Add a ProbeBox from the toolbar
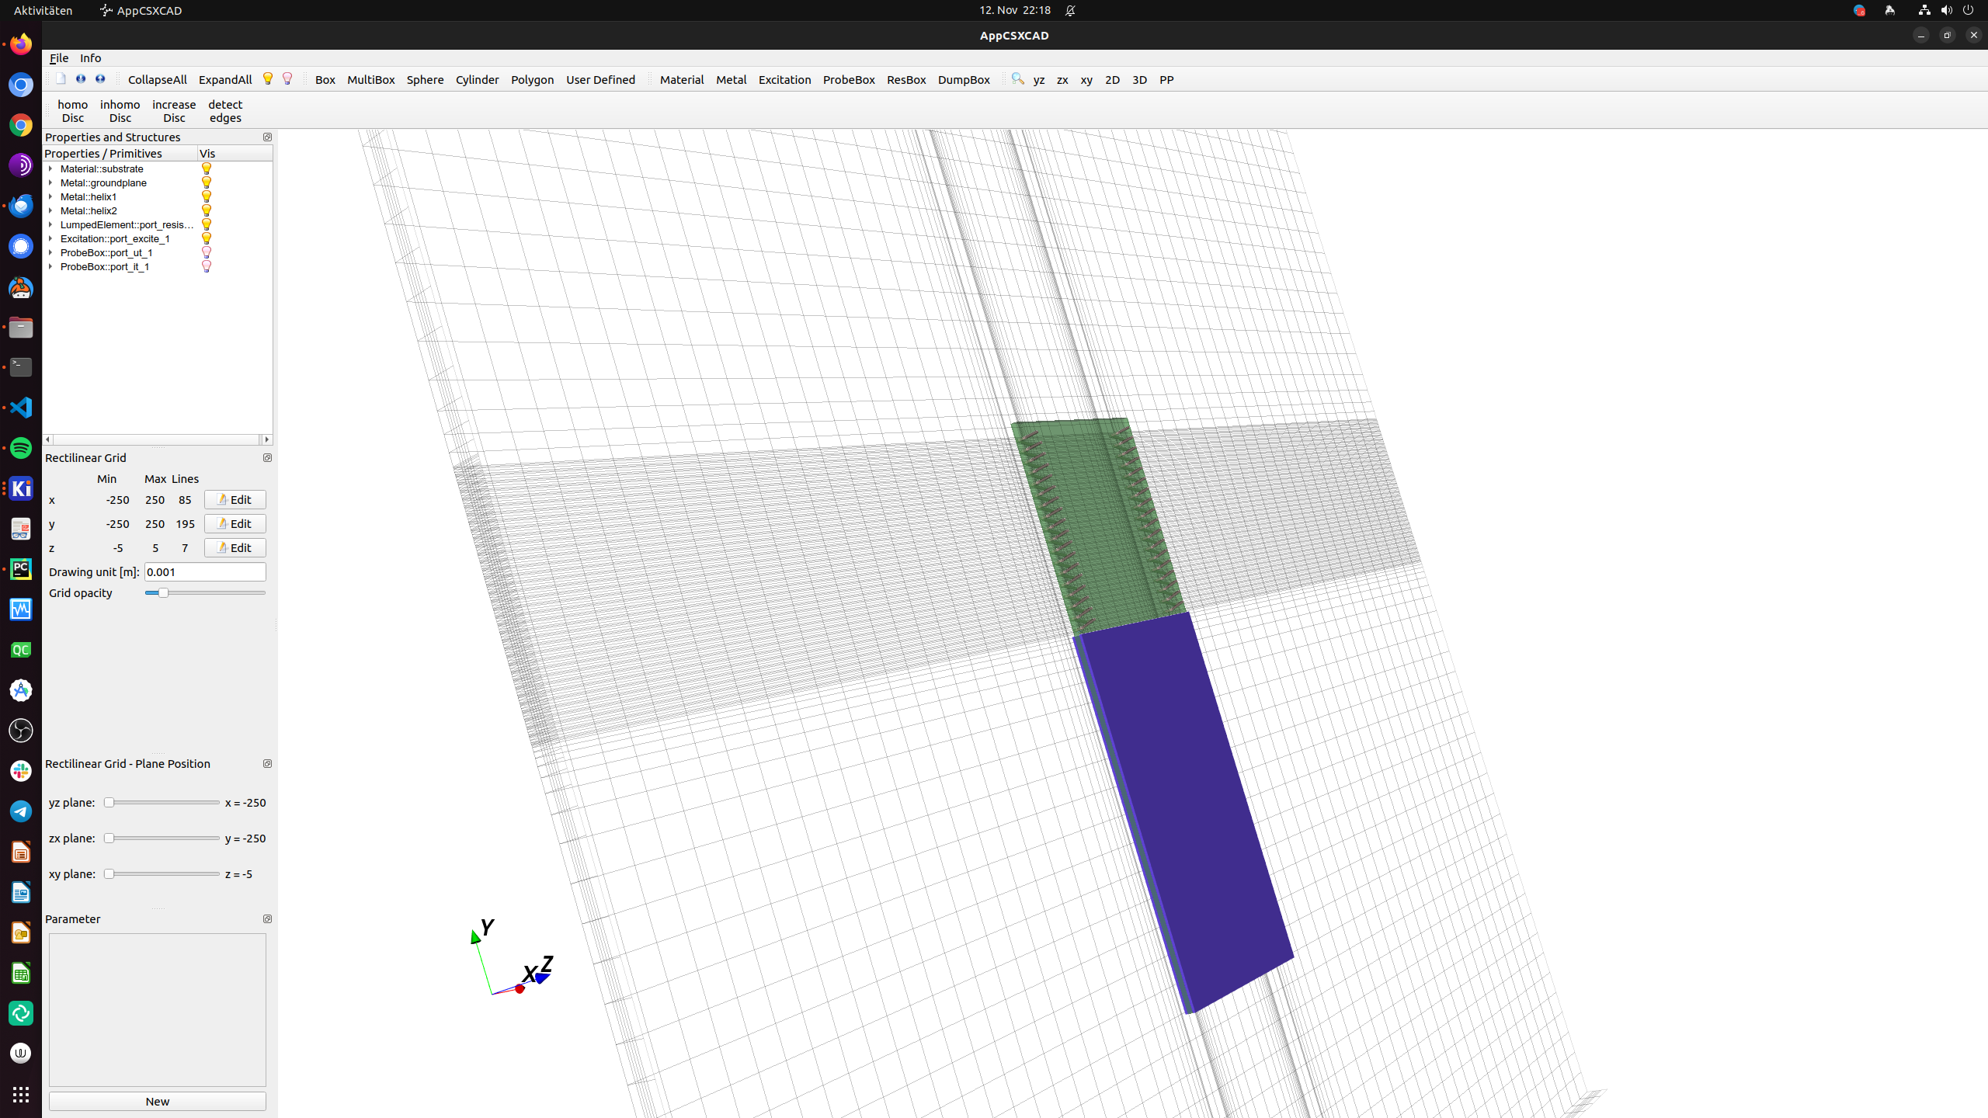The width and height of the screenshot is (1988, 1118). tap(848, 79)
